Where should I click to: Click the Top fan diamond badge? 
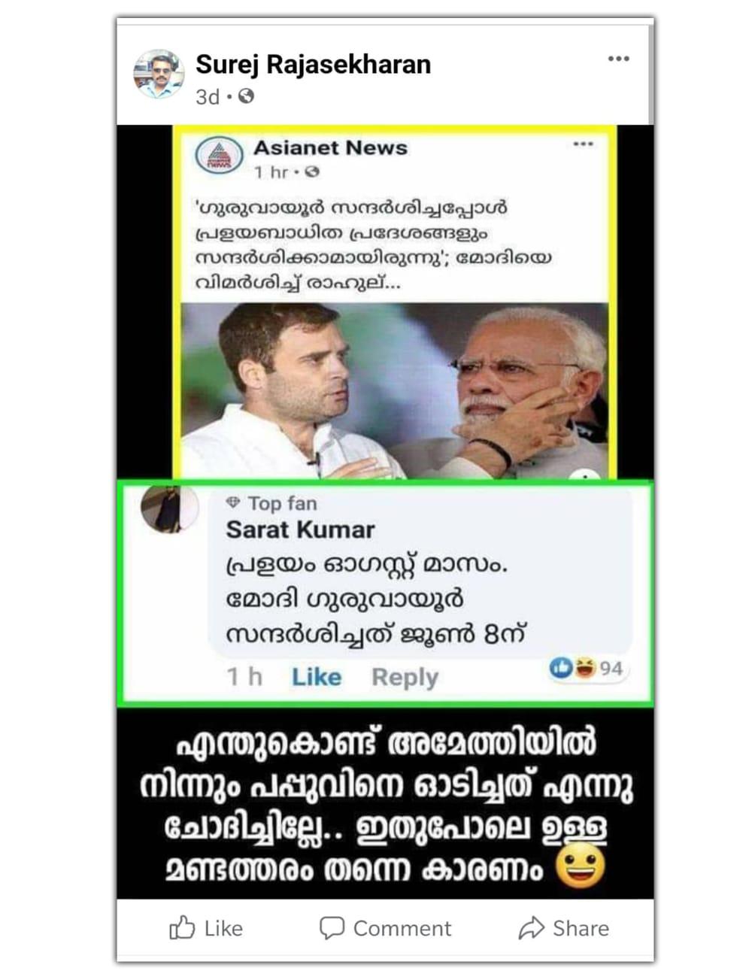coord(234,502)
